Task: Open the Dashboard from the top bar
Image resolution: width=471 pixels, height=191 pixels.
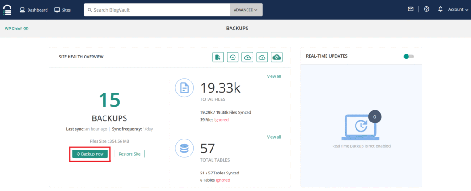Action: coord(34,10)
